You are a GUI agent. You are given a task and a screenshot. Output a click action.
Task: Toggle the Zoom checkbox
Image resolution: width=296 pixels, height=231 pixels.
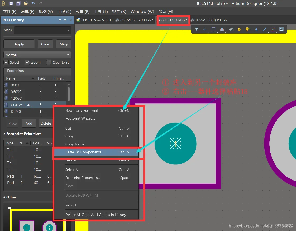pos(27,62)
